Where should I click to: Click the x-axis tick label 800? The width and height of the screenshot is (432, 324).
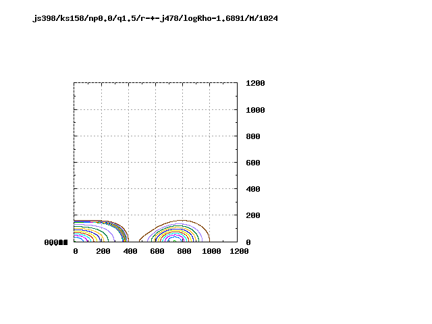pos(184,251)
